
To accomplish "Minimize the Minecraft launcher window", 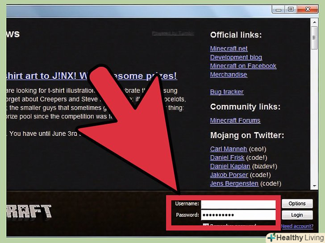I will pyautogui.click(x=279, y=9).
